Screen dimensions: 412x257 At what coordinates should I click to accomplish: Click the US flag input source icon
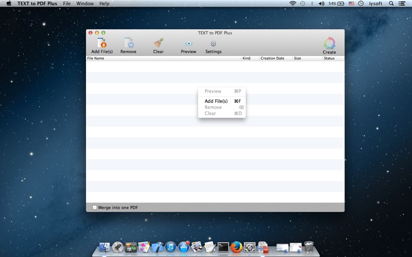coord(351,4)
